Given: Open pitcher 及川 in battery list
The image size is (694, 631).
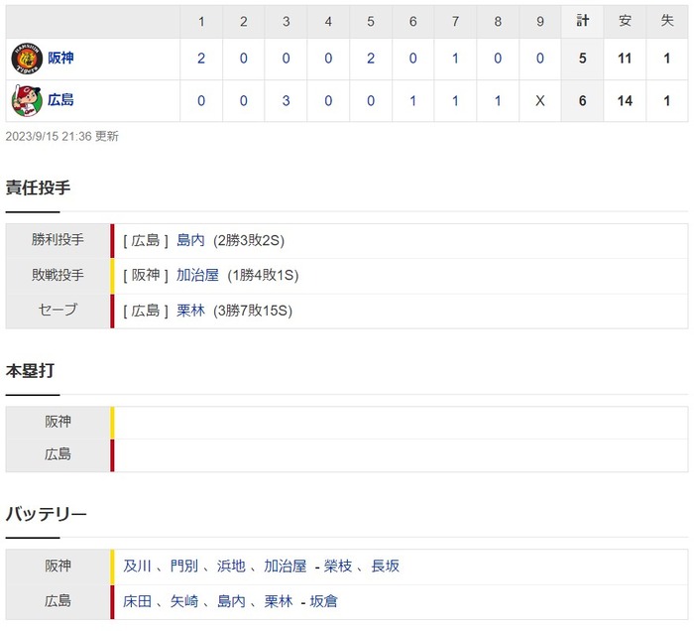Looking at the screenshot, I should (138, 567).
